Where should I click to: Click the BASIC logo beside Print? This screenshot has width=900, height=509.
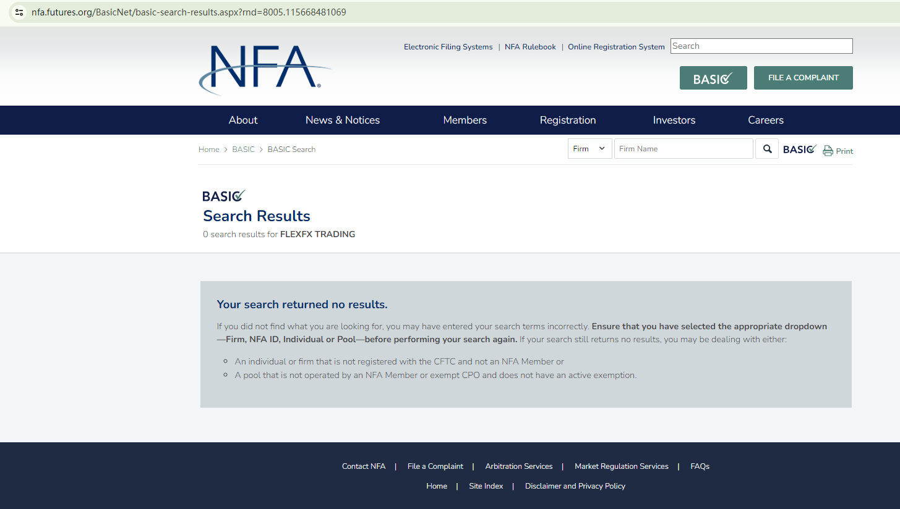pyautogui.click(x=800, y=149)
